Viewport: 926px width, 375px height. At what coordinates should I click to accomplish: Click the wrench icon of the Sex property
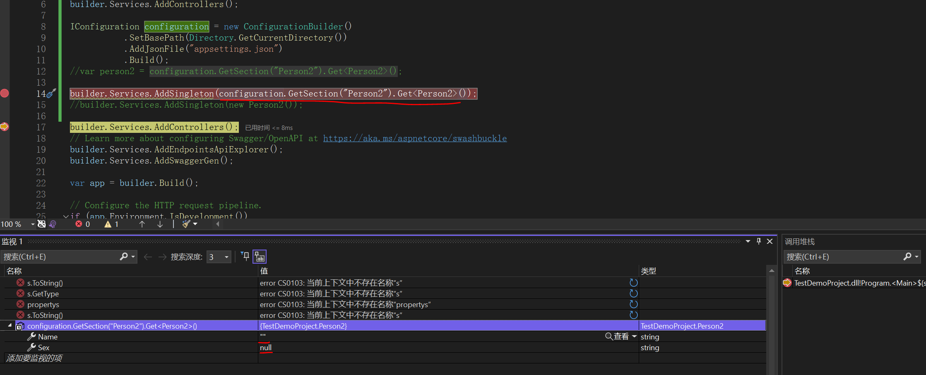pyautogui.click(x=31, y=347)
